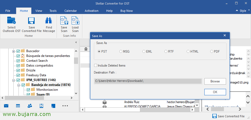251x120 pixels.
Task: Click the folder tree vertical scrollbar thumb
Action: 76,61
